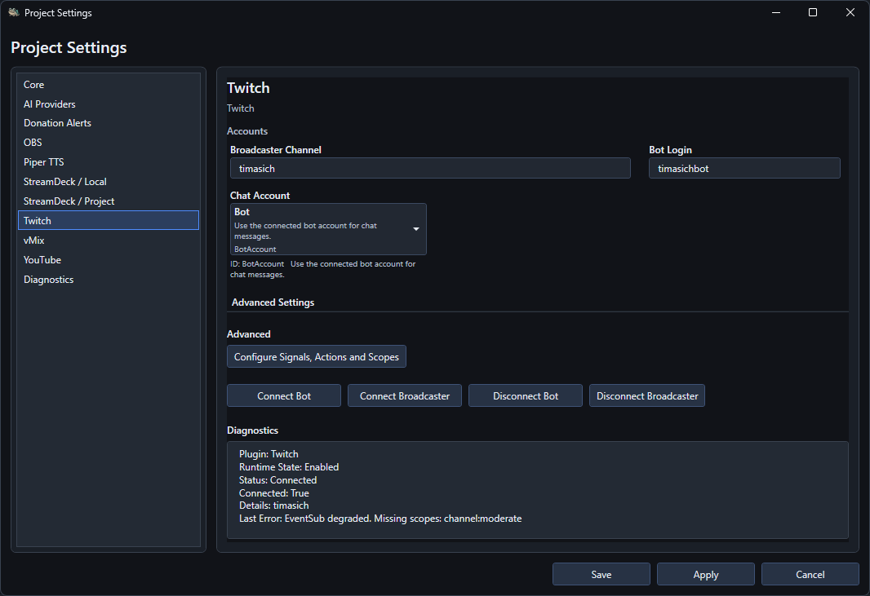The image size is (870, 596).
Task: Select AI Providers in the sidebar
Action: click(109, 104)
